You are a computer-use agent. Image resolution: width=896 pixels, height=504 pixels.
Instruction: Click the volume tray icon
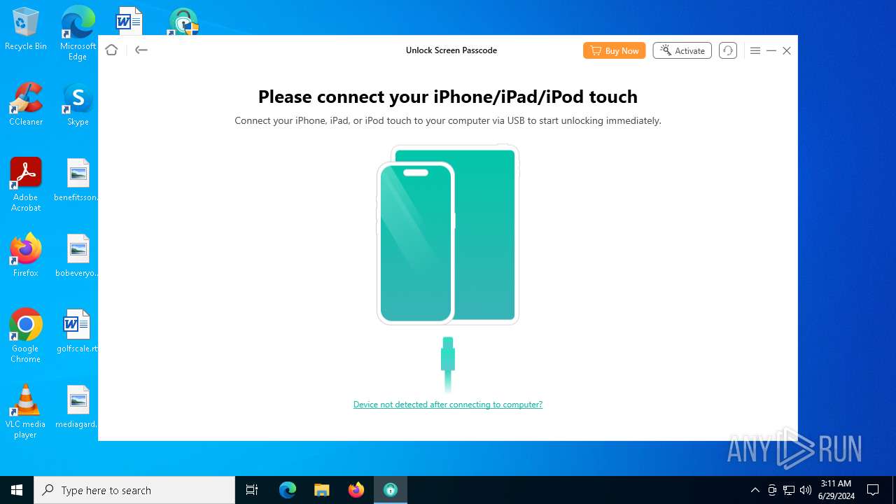[806, 490]
